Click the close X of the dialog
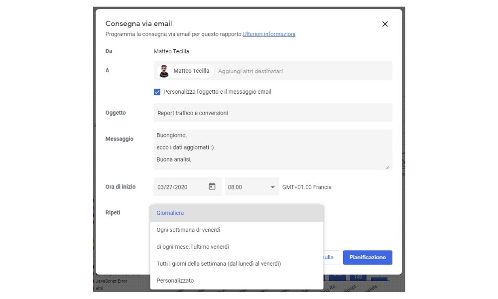The height and width of the screenshot is (299, 498). (384, 23)
